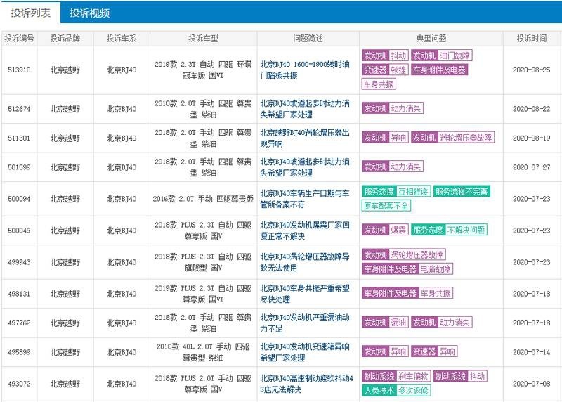Open link 北京BJ40车身共振严重希望尽快处理
Image resolution: width=562 pixels, height=402 pixels.
305,294
